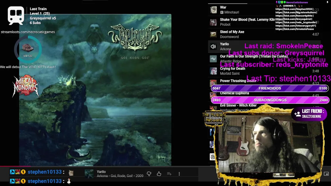Click the red song progress bar

pos(16,167)
